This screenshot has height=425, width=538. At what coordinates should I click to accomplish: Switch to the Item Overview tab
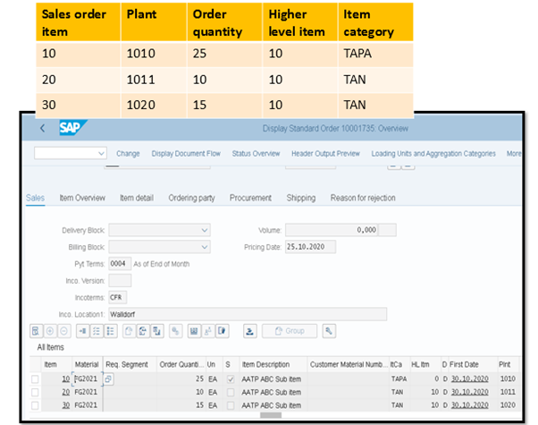click(82, 198)
